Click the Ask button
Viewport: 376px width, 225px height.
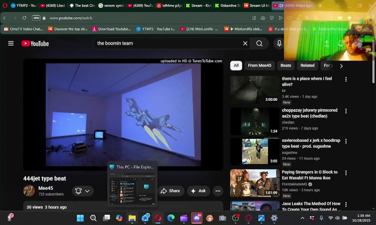pos(198,191)
